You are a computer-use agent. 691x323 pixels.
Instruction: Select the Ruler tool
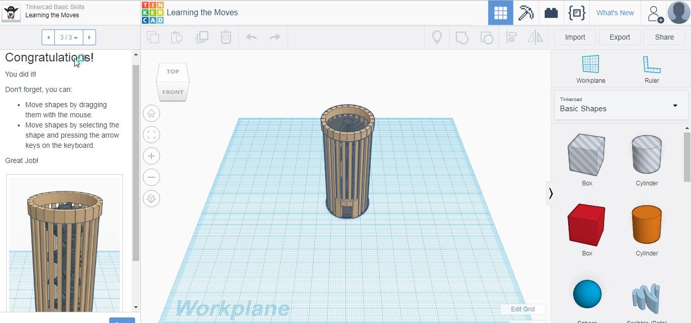click(651, 69)
